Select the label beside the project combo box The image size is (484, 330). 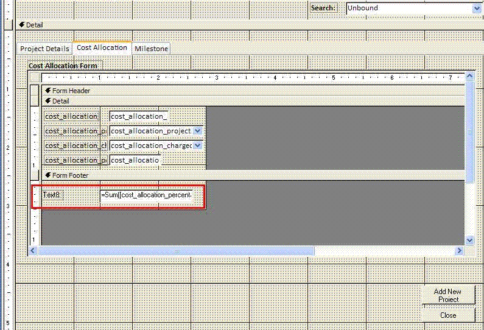(75, 131)
